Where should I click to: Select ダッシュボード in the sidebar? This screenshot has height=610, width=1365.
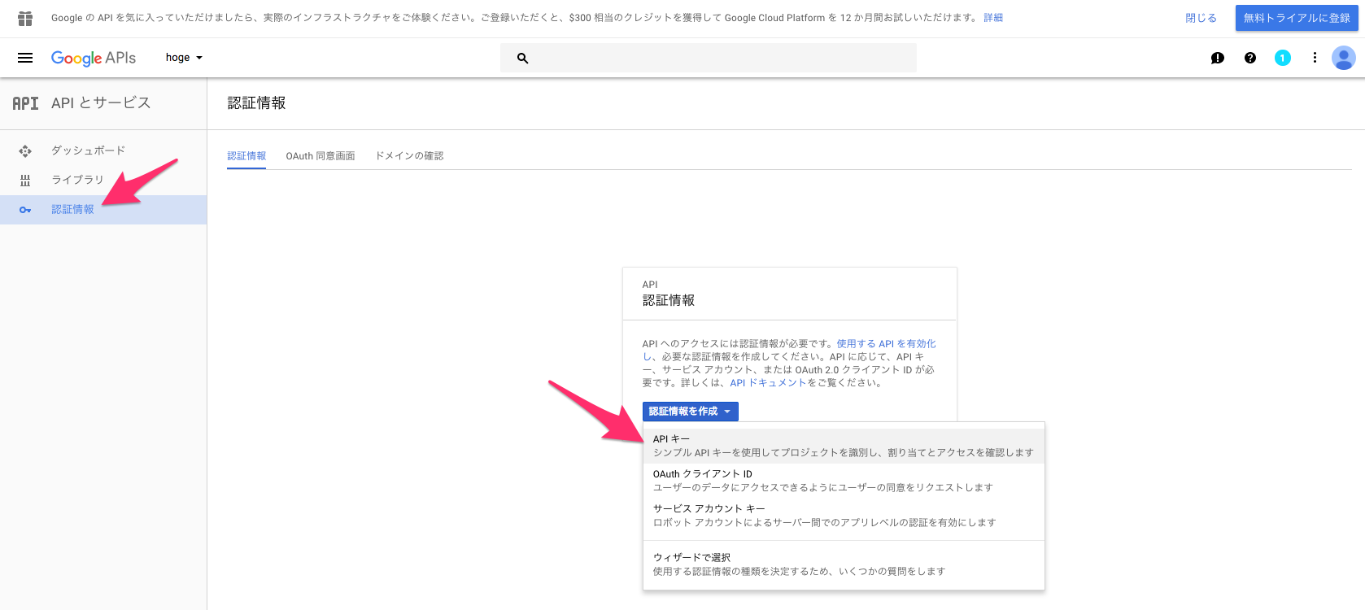click(x=103, y=150)
